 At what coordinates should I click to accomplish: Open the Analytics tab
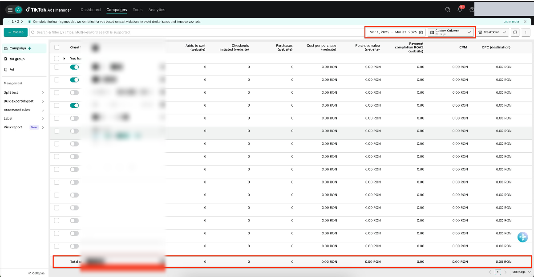pyautogui.click(x=157, y=10)
